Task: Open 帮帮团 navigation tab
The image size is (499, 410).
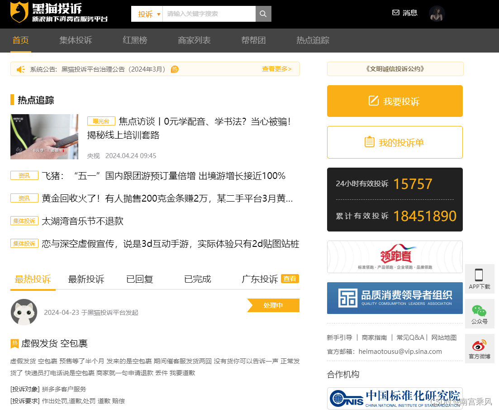Action: coord(253,40)
